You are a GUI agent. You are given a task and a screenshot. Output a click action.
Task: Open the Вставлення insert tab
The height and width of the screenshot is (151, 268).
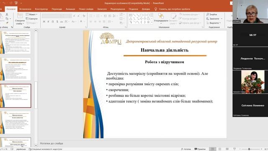(x=25, y=9)
